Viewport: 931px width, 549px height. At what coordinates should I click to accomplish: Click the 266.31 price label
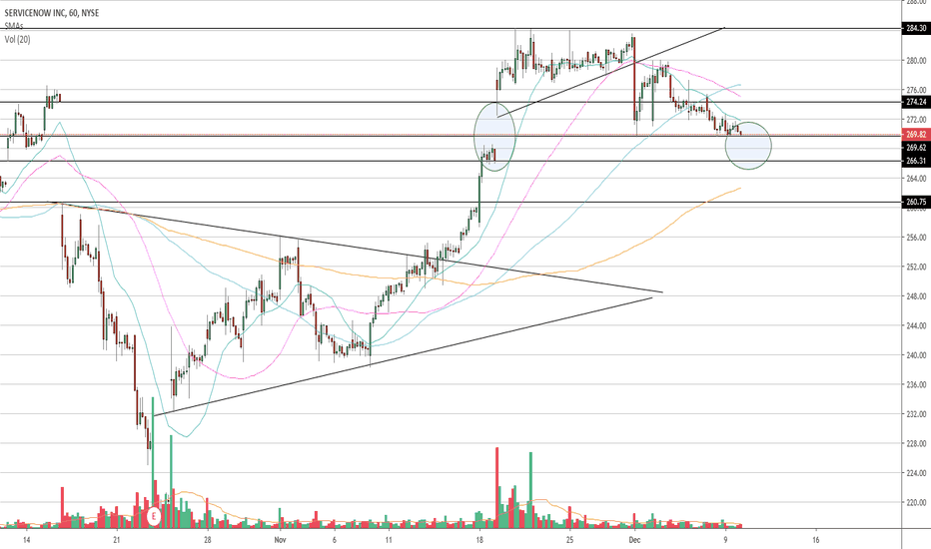point(916,161)
